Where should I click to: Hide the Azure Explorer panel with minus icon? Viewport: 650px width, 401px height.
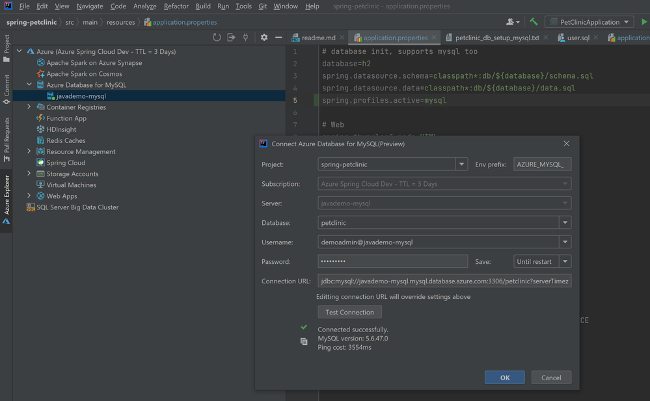click(x=278, y=38)
